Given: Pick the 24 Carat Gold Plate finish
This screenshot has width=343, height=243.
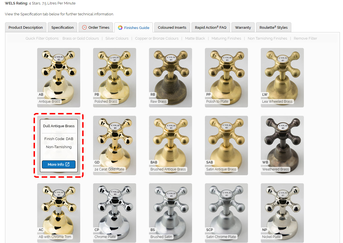Looking at the screenshot, I should point(115,145).
